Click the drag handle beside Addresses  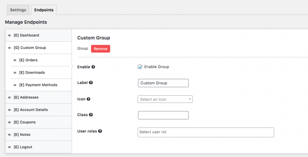[x=9, y=97]
